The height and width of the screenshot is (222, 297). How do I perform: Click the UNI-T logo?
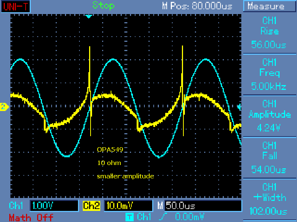16,7
